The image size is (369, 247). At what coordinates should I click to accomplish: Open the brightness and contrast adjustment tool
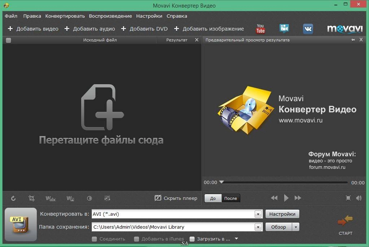click(x=89, y=198)
